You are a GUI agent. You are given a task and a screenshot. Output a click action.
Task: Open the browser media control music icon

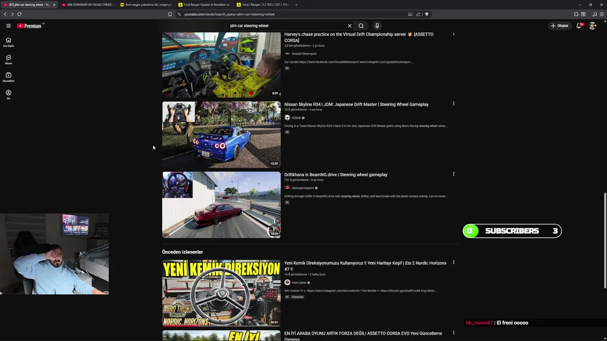click(595, 14)
